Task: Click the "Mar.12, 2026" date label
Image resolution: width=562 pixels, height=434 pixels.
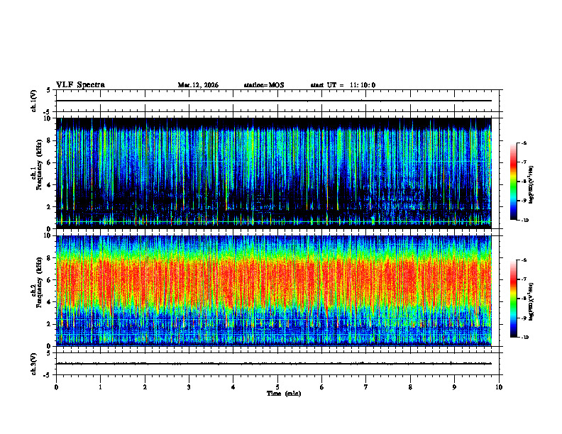Action: coord(198,85)
